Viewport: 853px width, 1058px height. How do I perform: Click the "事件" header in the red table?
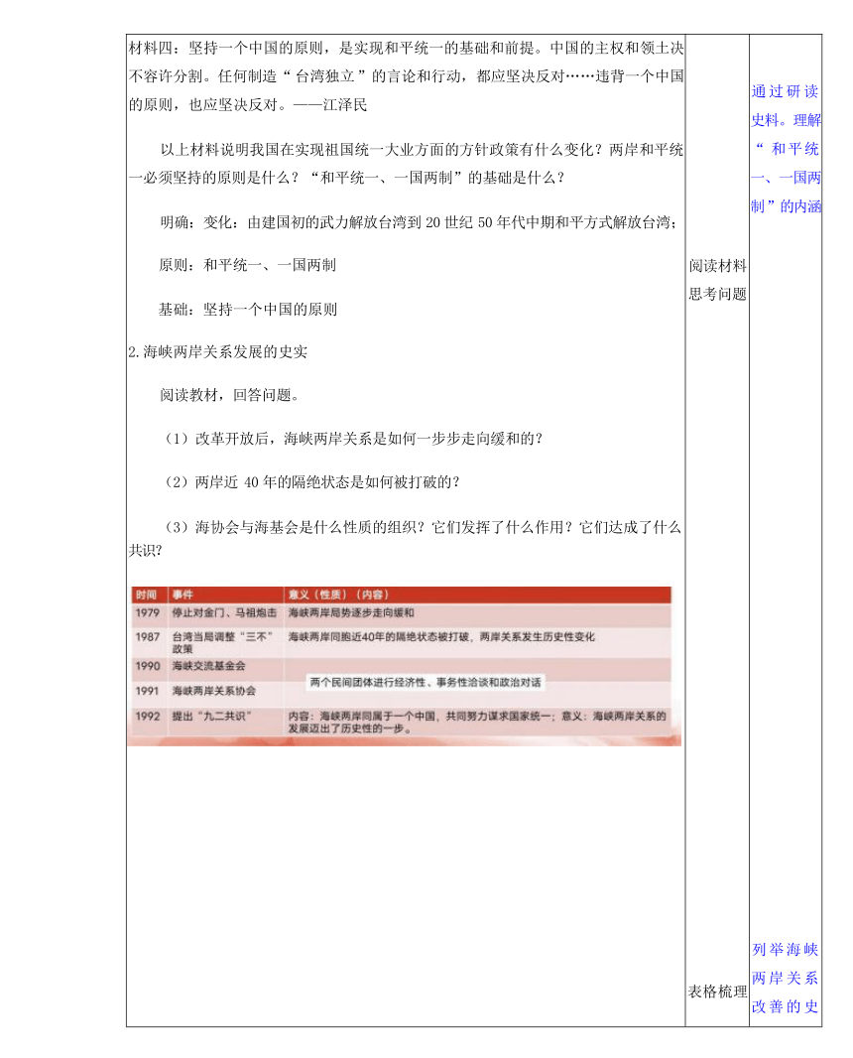point(183,595)
